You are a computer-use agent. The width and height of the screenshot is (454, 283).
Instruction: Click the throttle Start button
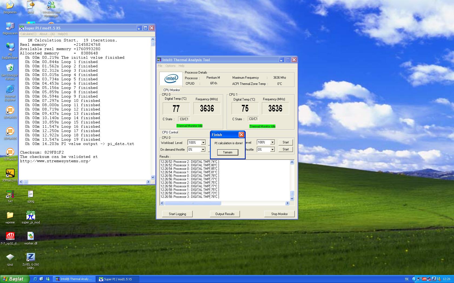click(286, 149)
